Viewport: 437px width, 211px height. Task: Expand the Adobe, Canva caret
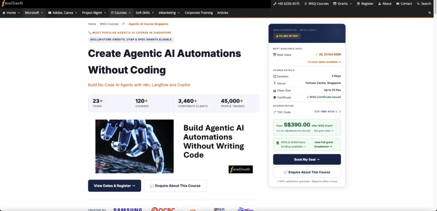(x=76, y=13)
